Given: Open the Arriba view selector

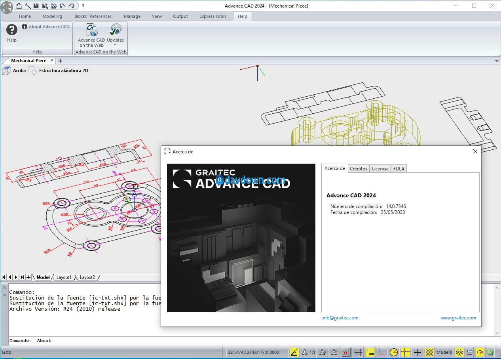Looking at the screenshot, I should pyautogui.click(x=19, y=71).
